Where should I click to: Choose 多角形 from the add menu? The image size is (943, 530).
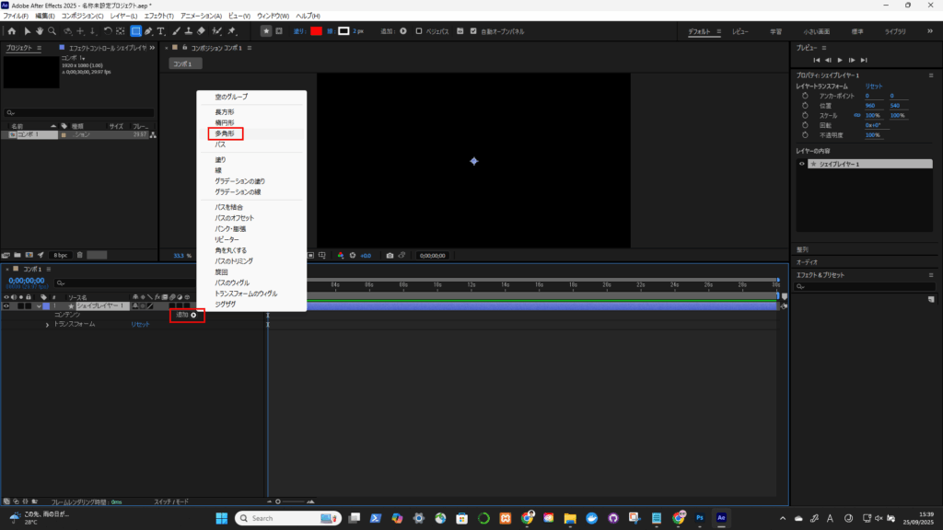pyautogui.click(x=225, y=133)
